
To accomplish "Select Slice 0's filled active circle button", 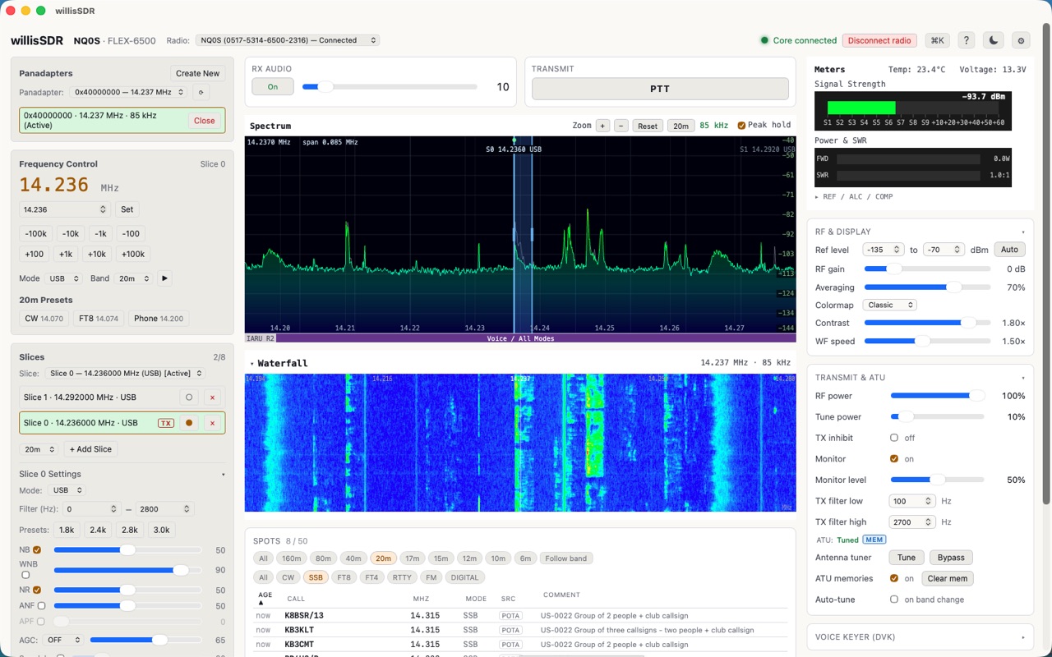I will [x=189, y=423].
